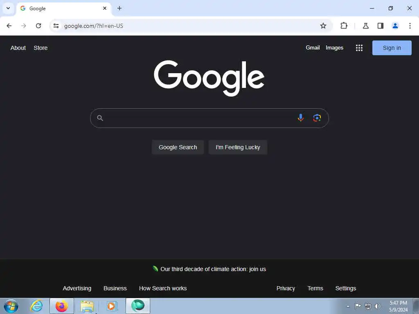Image resolution: width=419 pixels, height=314 pixels.
Task: Go back using the browser back arrow
Action: click(9, 26)
